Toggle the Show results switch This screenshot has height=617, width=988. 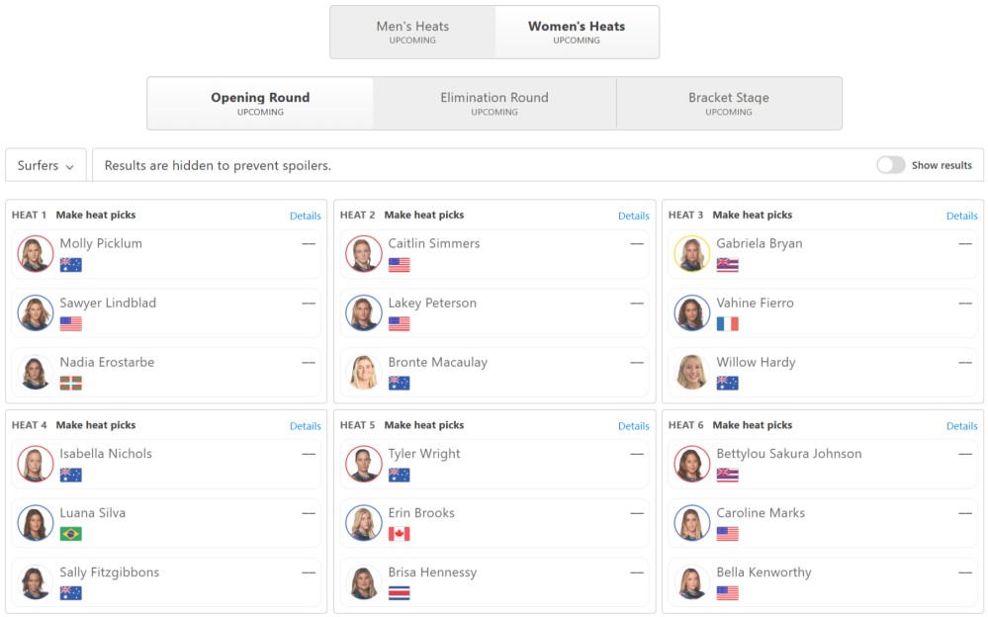pyautogui.click(x=890, y=165)
